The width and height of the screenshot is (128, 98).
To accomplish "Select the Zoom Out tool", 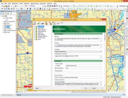I will (4, 9).
